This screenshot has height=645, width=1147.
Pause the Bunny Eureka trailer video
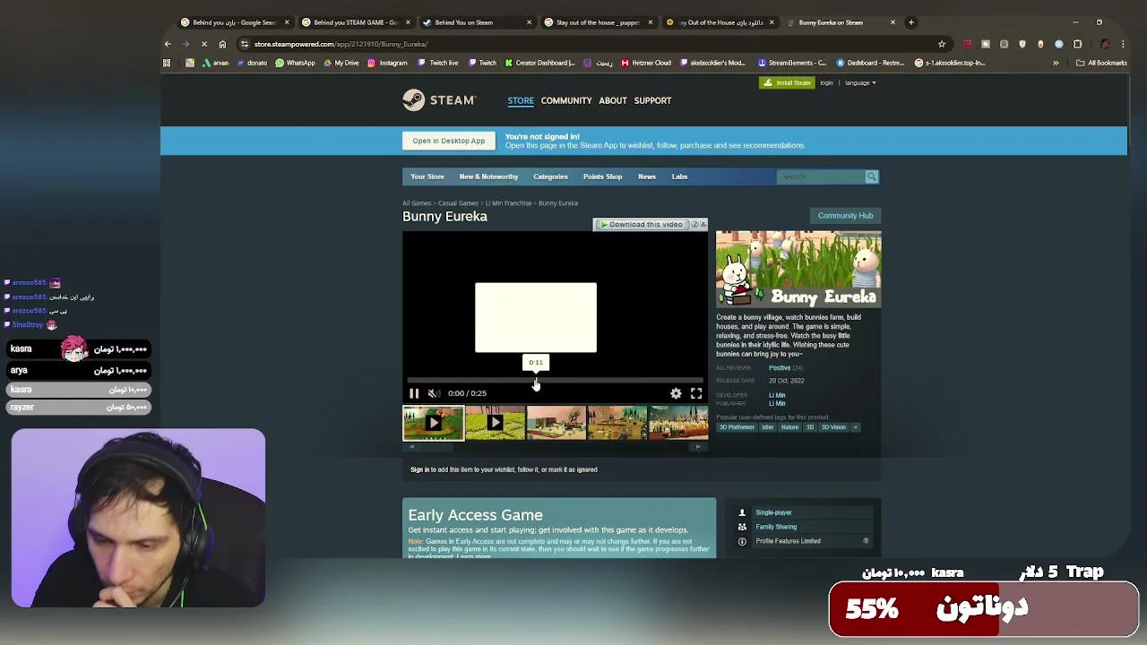tap(414, 393)
